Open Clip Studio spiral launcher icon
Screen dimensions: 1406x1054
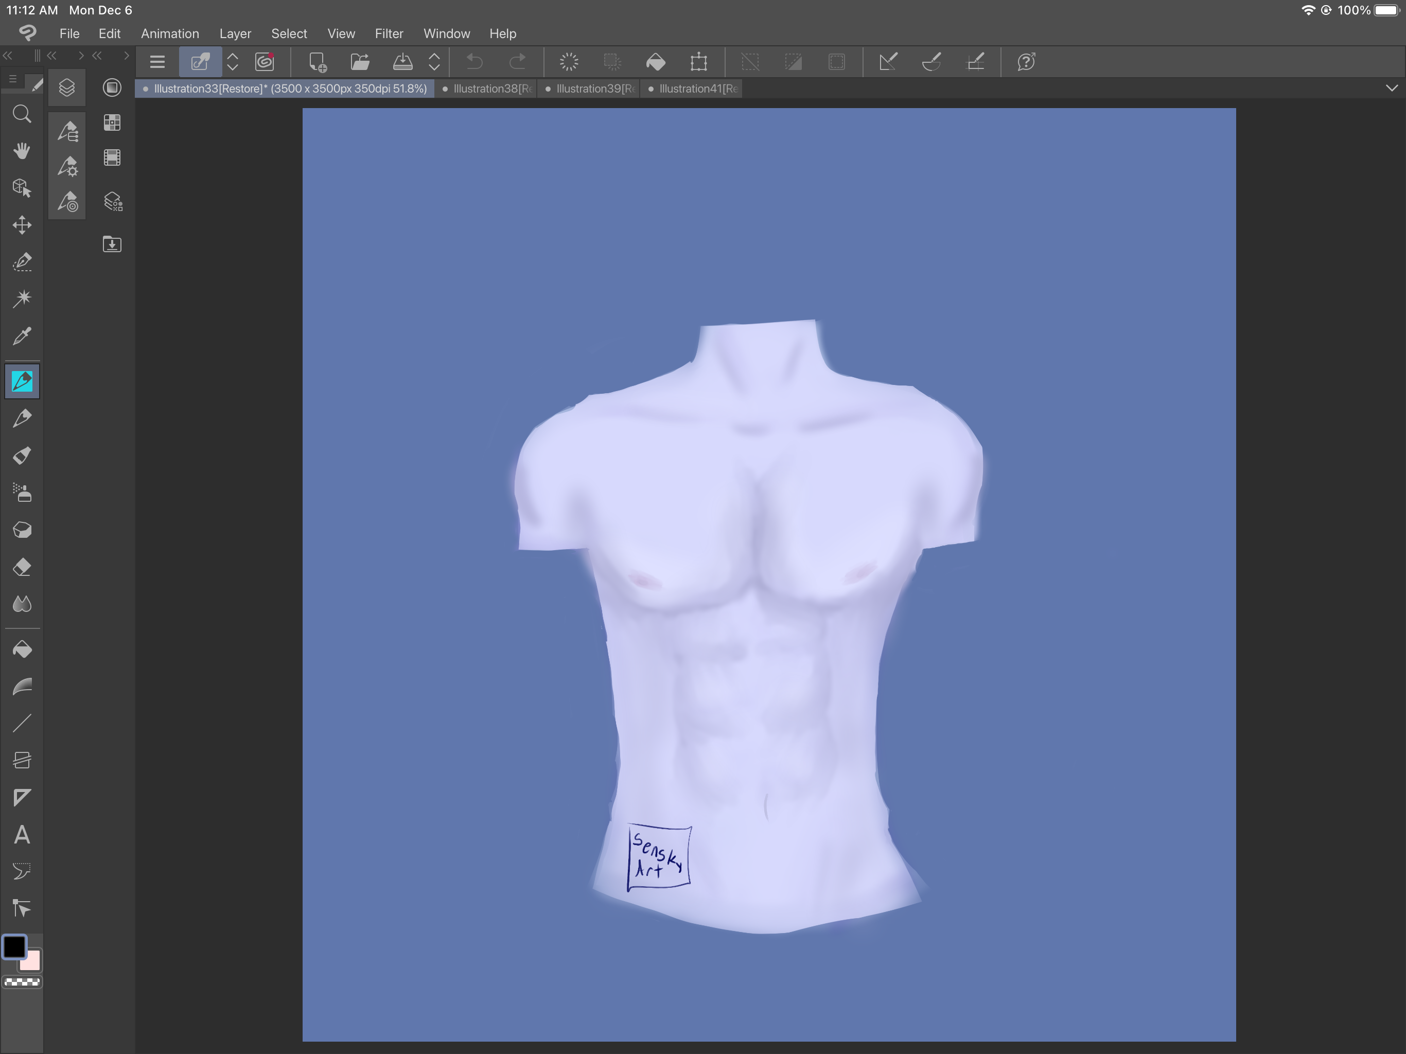point(265,62)
